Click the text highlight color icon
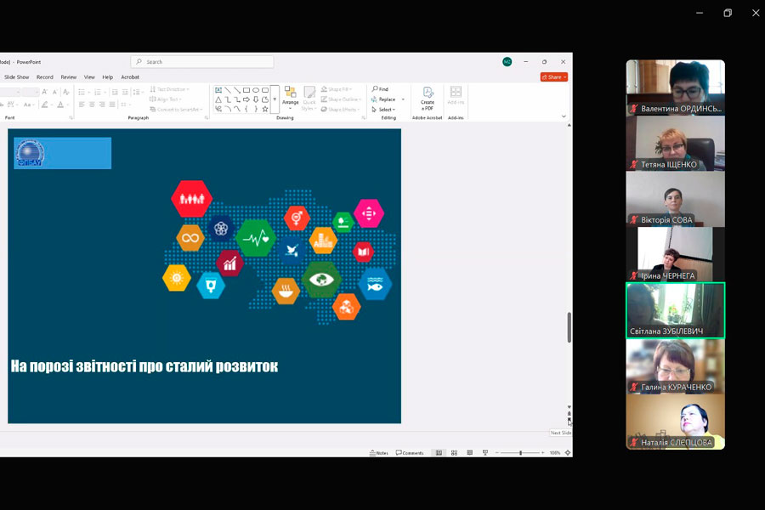This screenshot has height=510, width=765. (45, 105)
